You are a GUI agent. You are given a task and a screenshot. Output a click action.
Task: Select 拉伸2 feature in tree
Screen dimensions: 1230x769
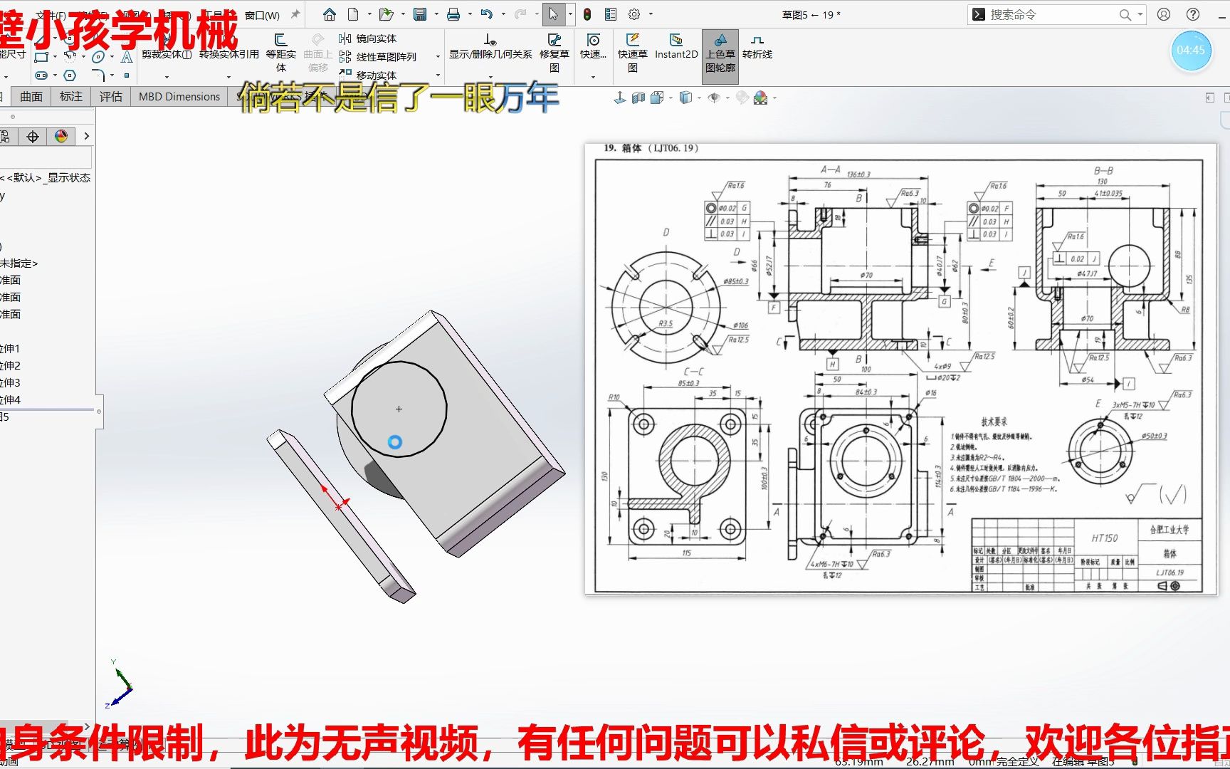pos(11,365)
